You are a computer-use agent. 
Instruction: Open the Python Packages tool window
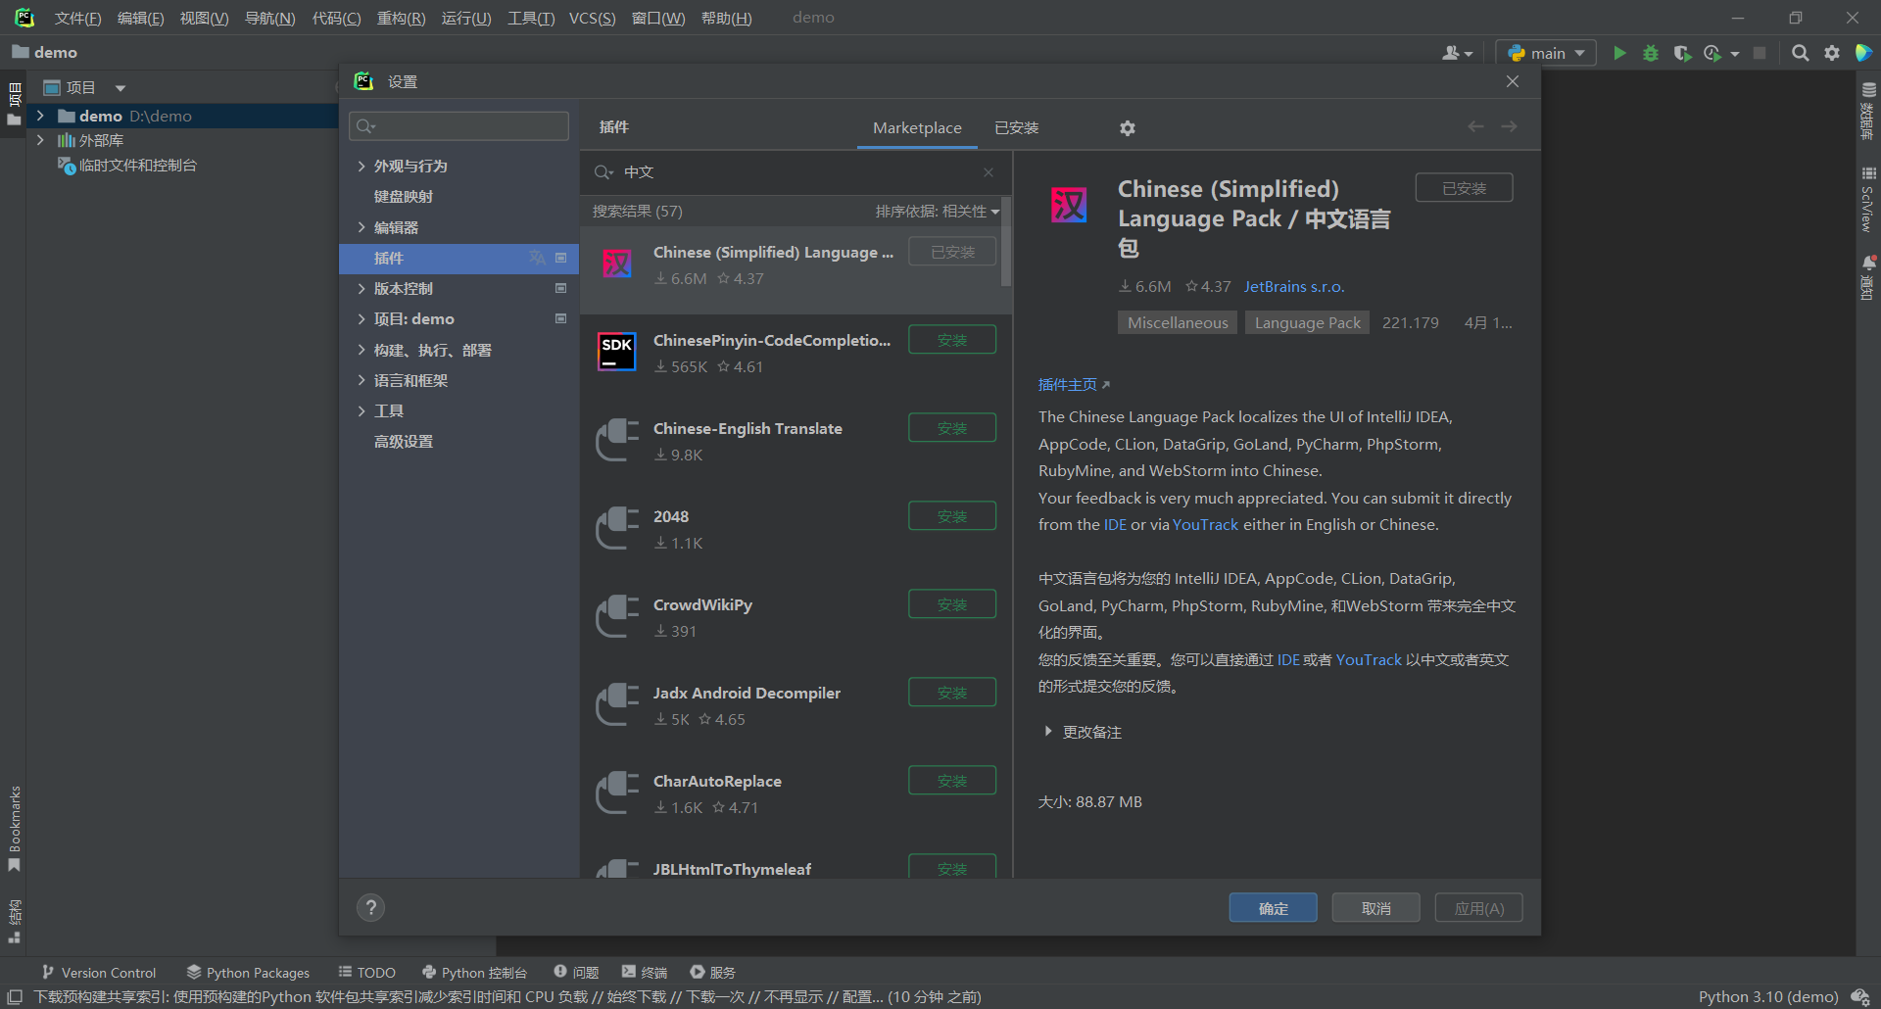point(249,973)
